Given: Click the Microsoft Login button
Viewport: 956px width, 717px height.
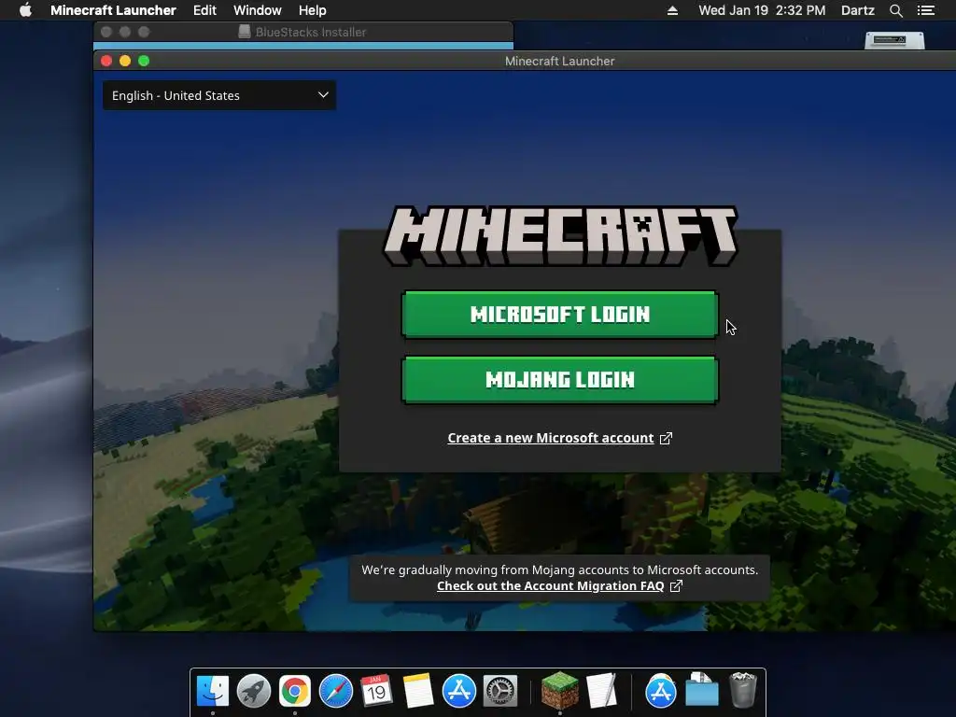Looking at the screenshot, I should pos(560,315).
